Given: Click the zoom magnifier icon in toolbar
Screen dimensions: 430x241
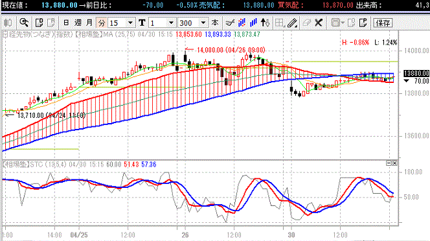Looking at the screenshot, I should click(24, 23).
